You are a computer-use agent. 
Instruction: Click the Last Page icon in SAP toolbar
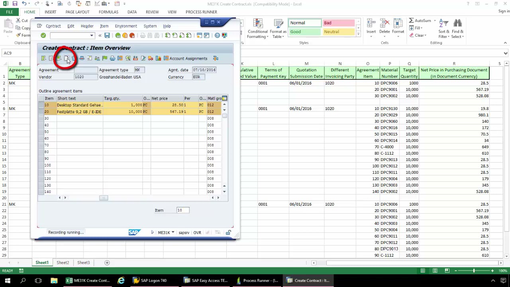[x=189, y=35]
